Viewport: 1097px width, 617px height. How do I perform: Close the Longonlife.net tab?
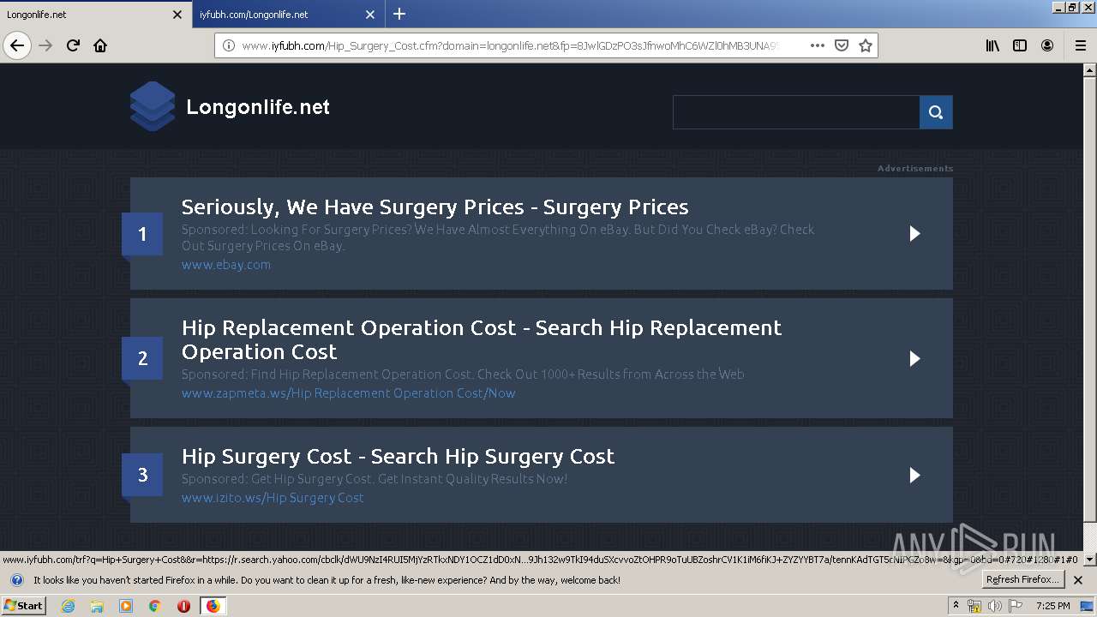pyautogui.click(x=177, y=15)
